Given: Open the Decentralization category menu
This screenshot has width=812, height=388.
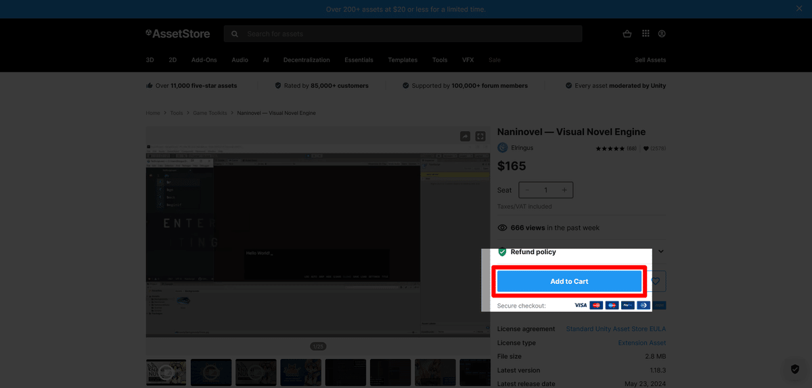Looking at the screenshot, I should (x=307, y=60).
